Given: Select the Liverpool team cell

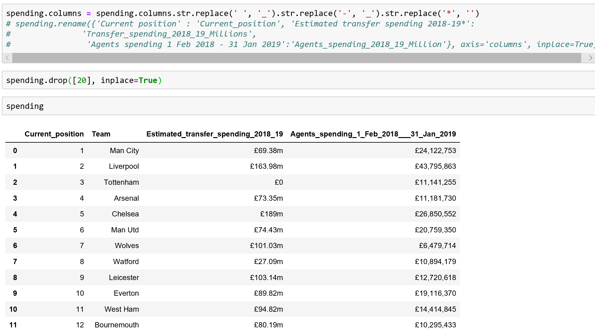Looking at the screenshot, I should coord(124,166).
